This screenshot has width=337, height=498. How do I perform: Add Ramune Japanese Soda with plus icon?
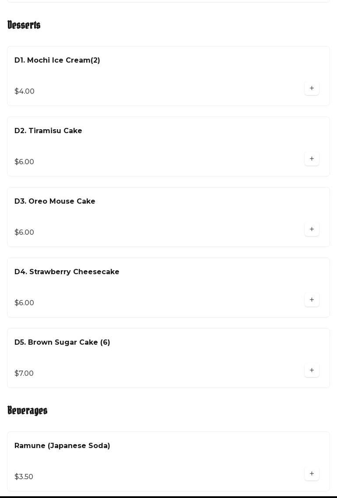(x=312, y=474)
